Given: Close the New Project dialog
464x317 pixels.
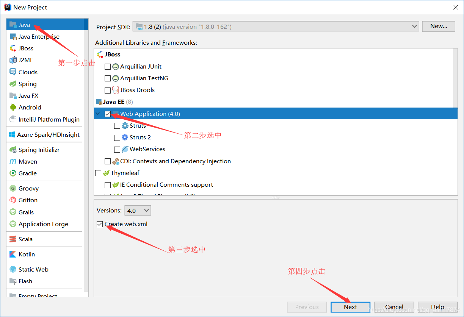Looking at the screenshot, I should click(x=455, y=7).
